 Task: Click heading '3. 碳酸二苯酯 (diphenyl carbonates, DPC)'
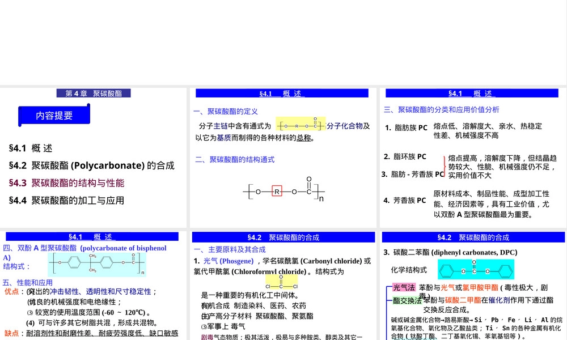tap(450, 252)
